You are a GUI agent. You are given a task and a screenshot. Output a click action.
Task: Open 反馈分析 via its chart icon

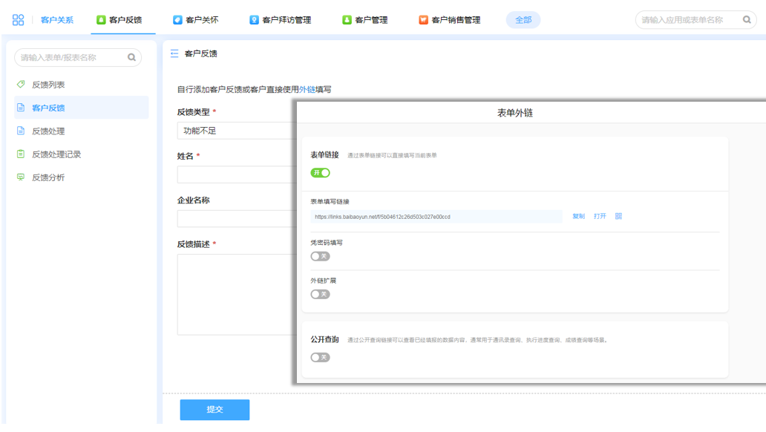tap(21, 177)
